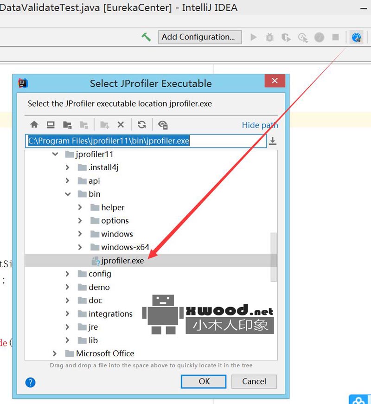Expand the jre folder

[x=68, y=327]
